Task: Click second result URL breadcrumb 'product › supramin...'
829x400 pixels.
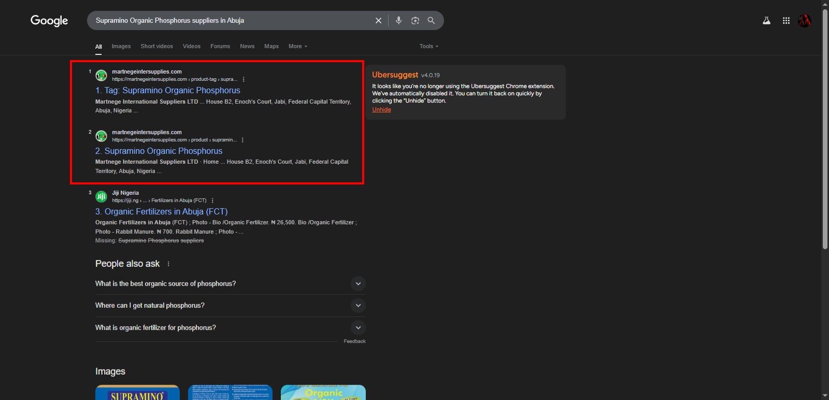Action: click(x=213, y=140)
